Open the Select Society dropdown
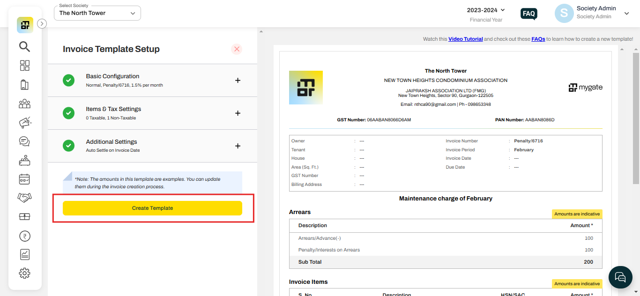Screen dimensions: 640x296 [97, 13]
